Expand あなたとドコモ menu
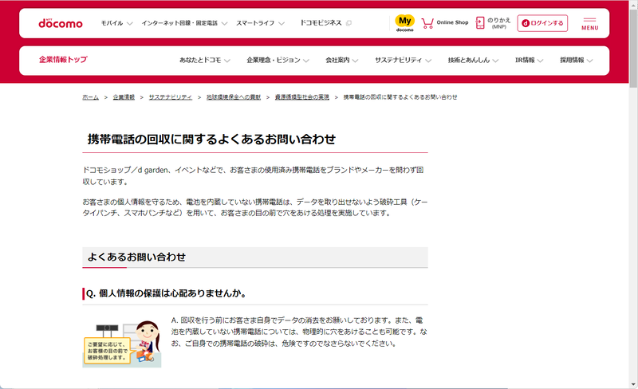 (205, 61)
